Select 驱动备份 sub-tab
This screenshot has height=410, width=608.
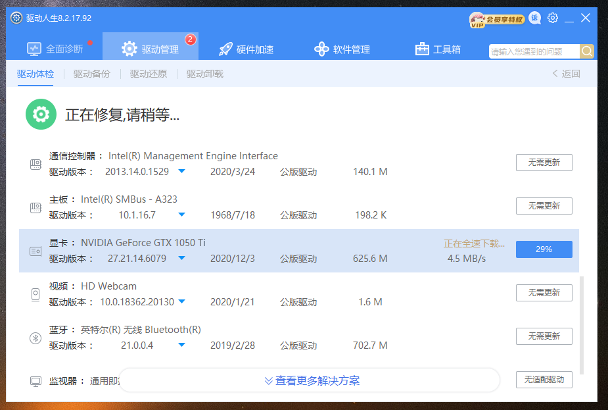click(x=92, y=74)
